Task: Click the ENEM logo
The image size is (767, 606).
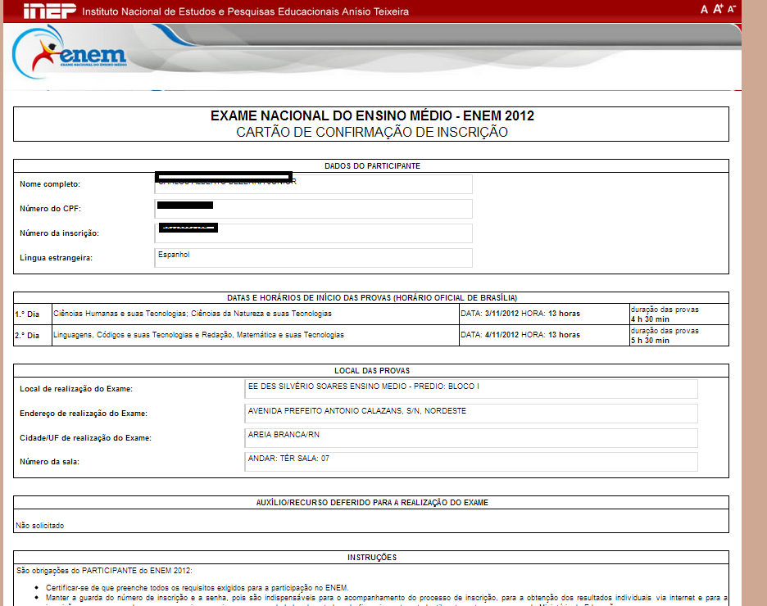Action: coord(70,52)
